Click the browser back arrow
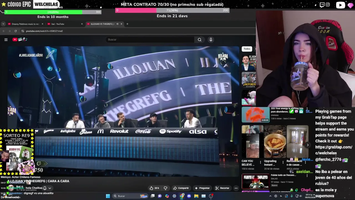355x200 pixels. (4, 31)
